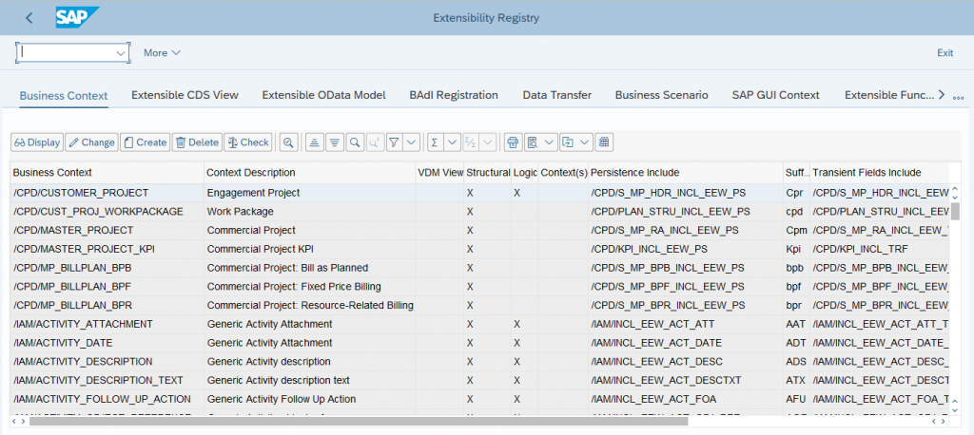
Task: Select the /CPD/MP_BILLPLAN_BPR cell
Action: point(107,305)
